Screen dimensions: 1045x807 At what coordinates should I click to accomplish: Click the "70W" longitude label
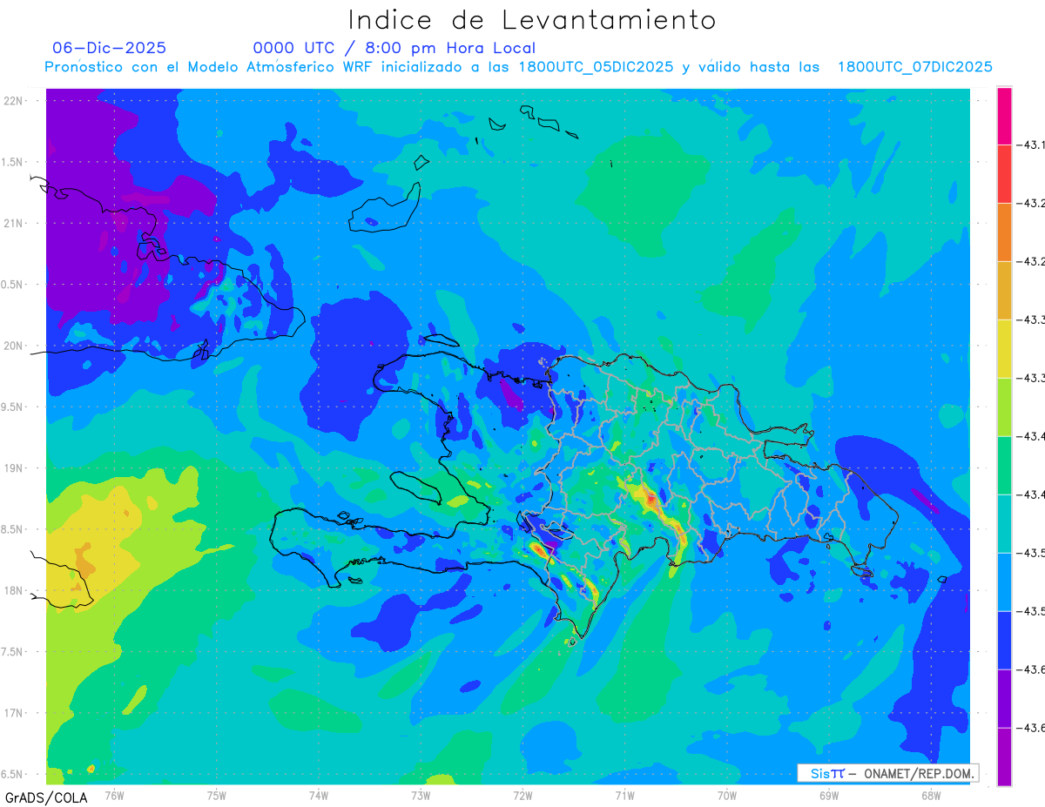pyautogui.click(x=727, y=796)
